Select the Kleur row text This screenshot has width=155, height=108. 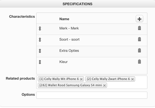tap(63, 62)
